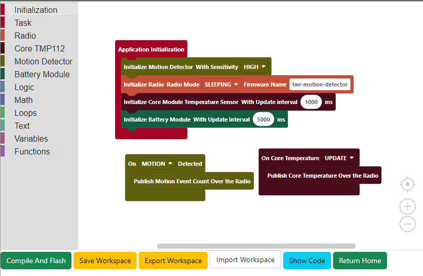Click the Import Workspace button

pyautogui.click(x=245, y=260)
